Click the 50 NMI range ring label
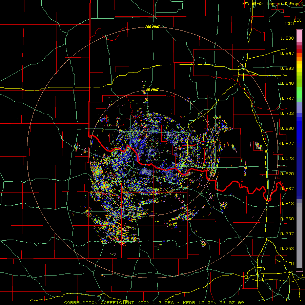This screenshot has height=305, width=305. pos(152,90)
